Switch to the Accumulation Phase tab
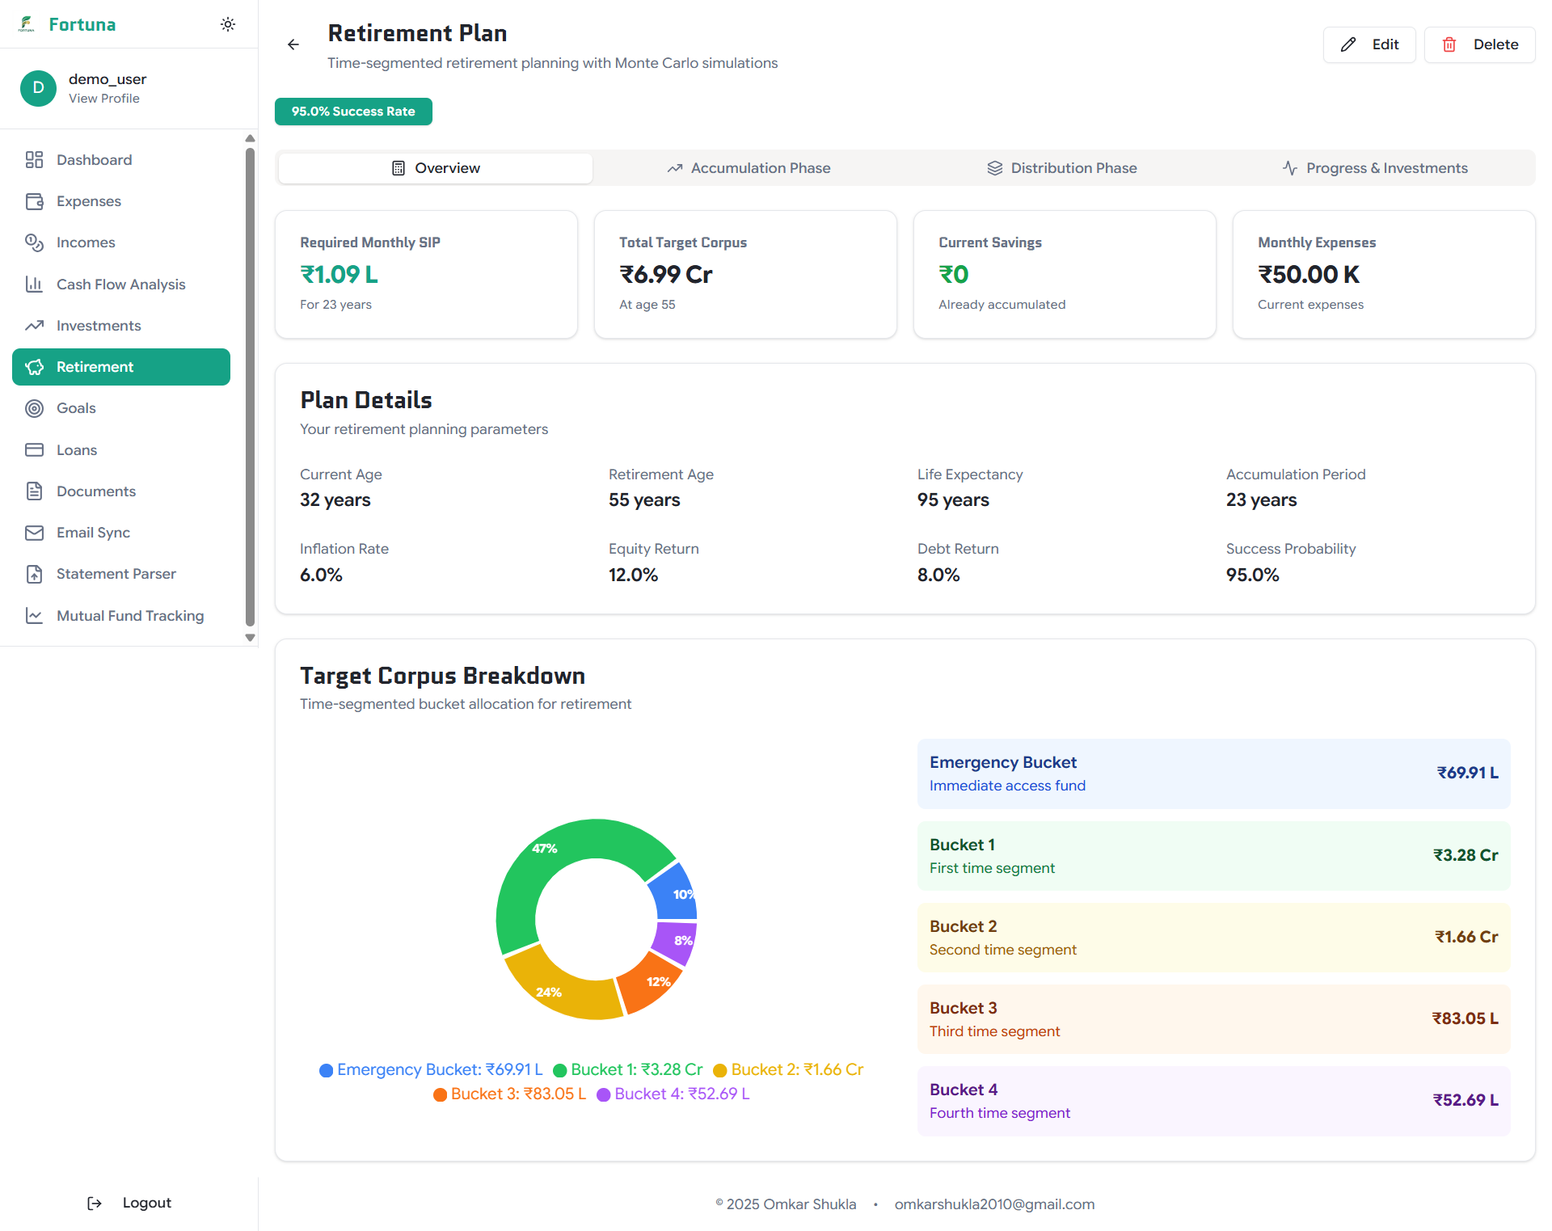The image size is (1552, 1231). click(749, 168)
